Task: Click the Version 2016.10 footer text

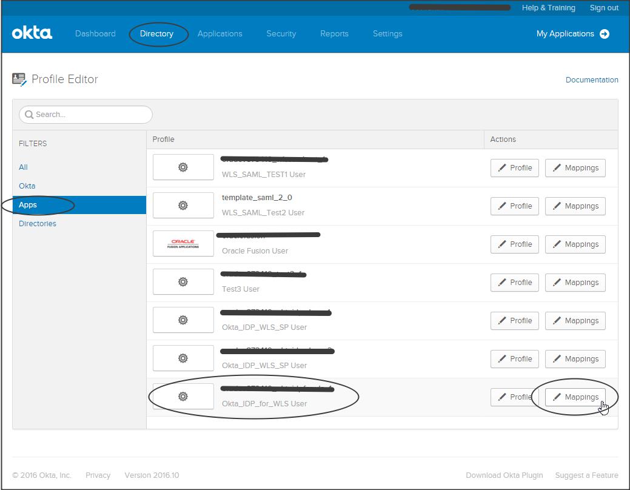Action: coord(152,475)
